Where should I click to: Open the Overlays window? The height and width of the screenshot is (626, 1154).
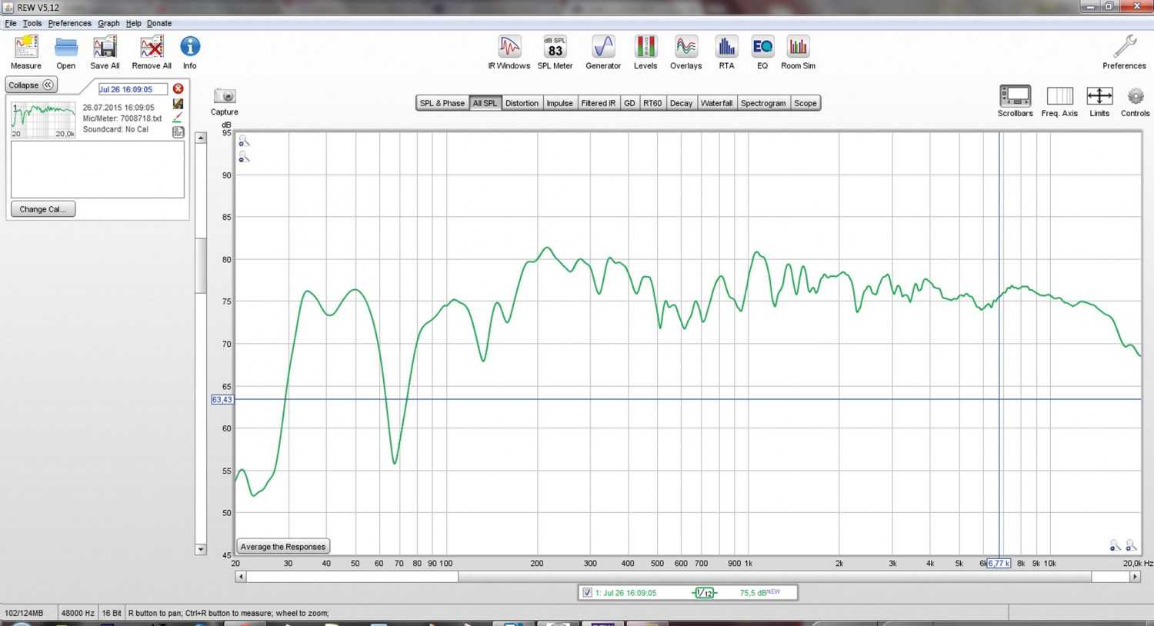pyautogui.click(x=686, y=48)
